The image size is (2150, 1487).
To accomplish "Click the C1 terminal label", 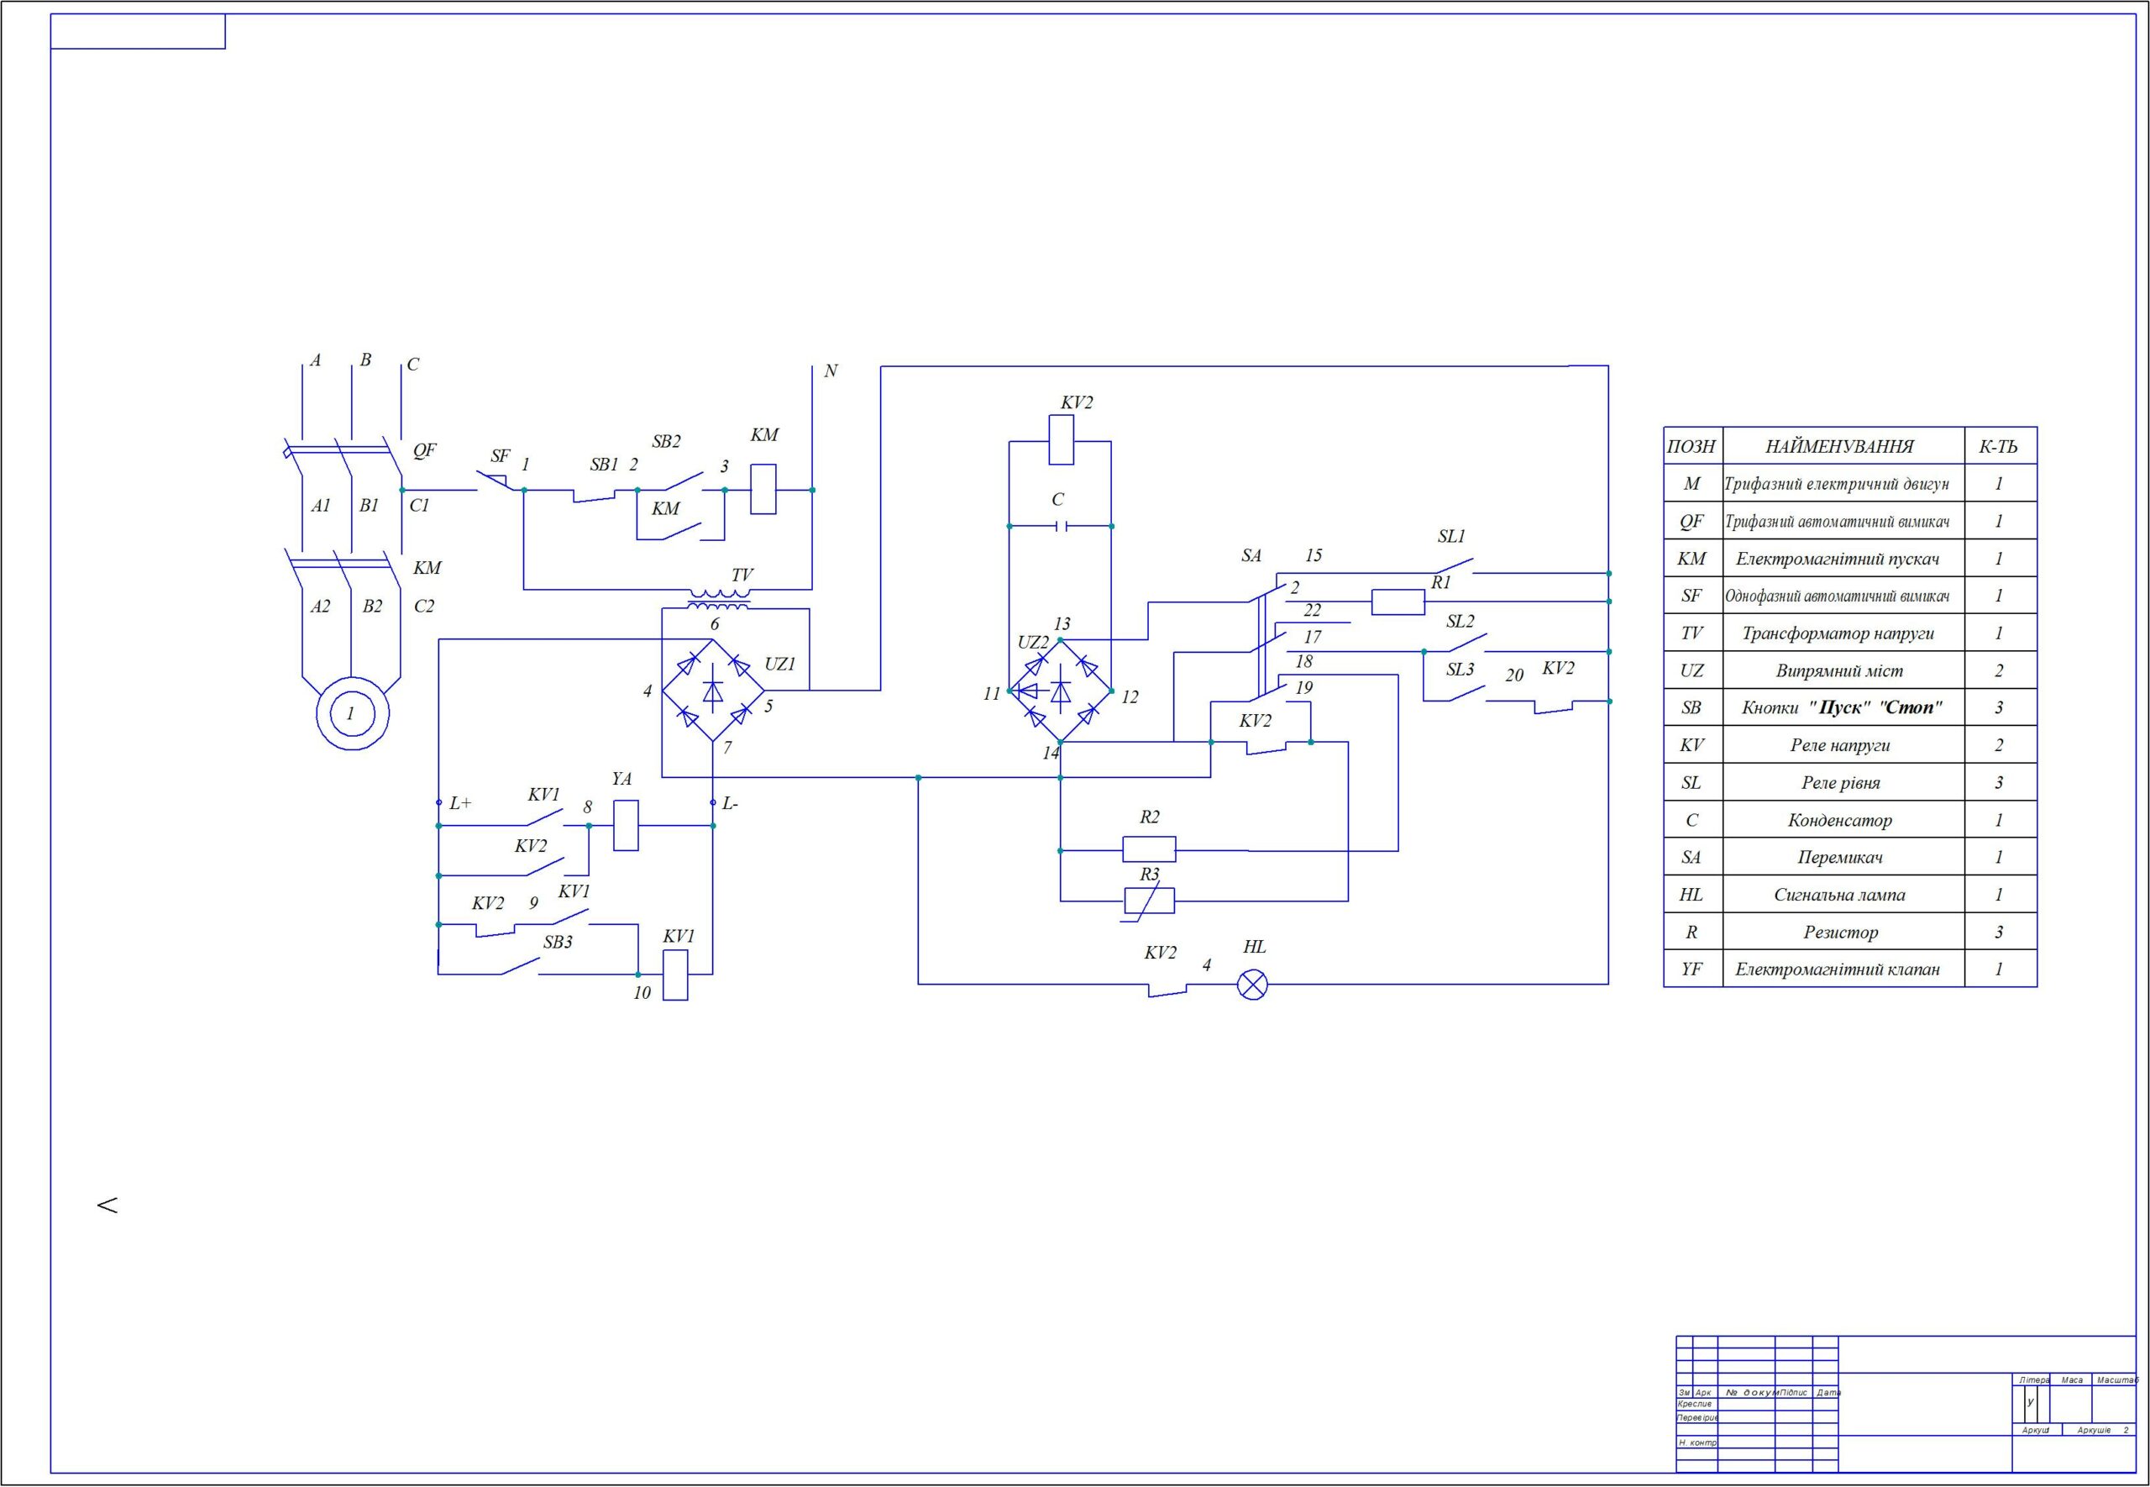I will [419, 505].
